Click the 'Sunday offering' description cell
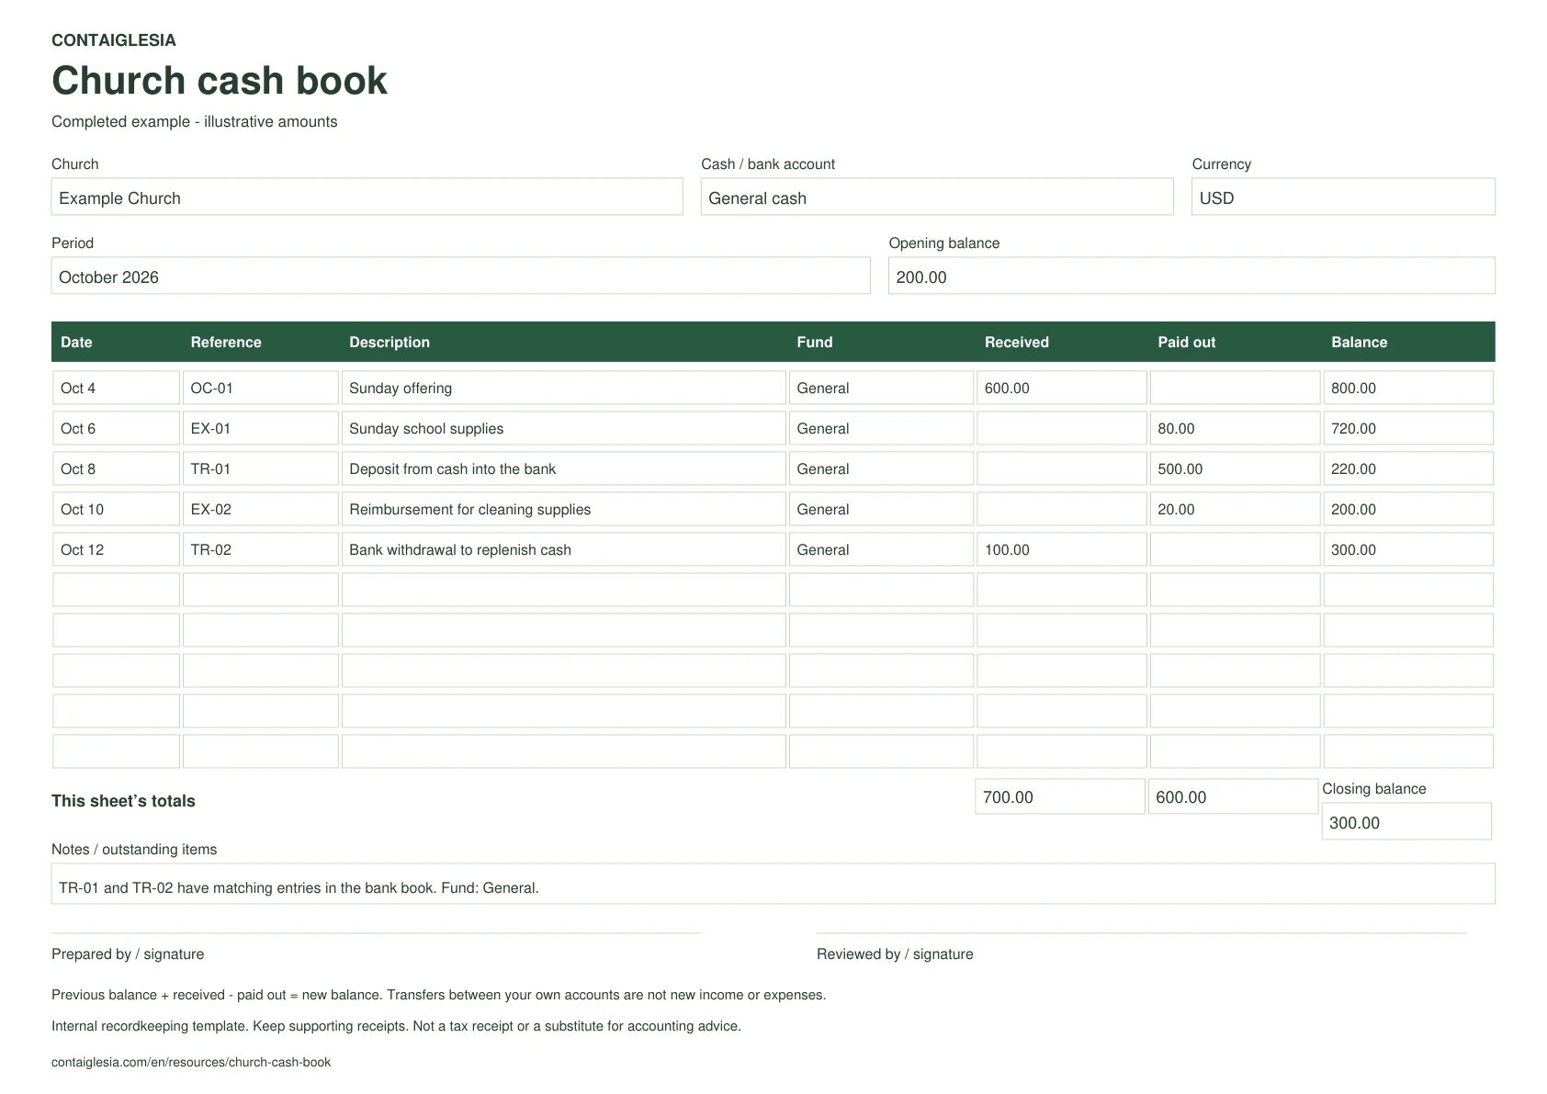The height and width of the screenshot is (1094, 1547). click(x=564, y=389)
